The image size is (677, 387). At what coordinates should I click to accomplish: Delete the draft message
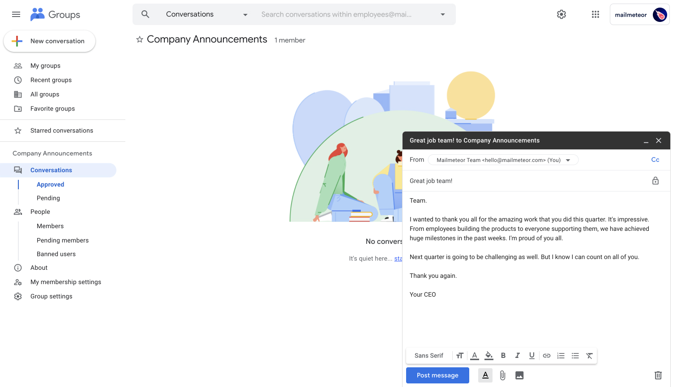click(x=658, y=375)
